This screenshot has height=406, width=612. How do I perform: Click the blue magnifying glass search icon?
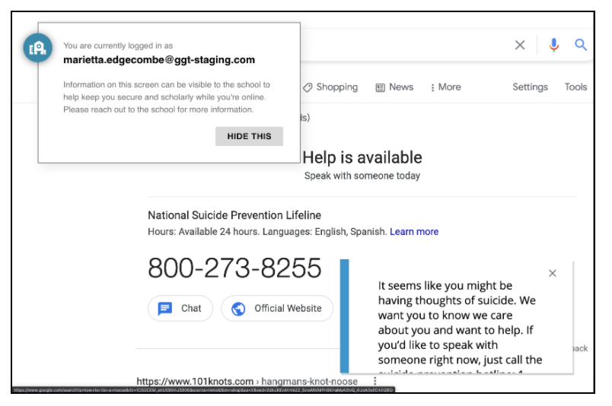[580, 45]
